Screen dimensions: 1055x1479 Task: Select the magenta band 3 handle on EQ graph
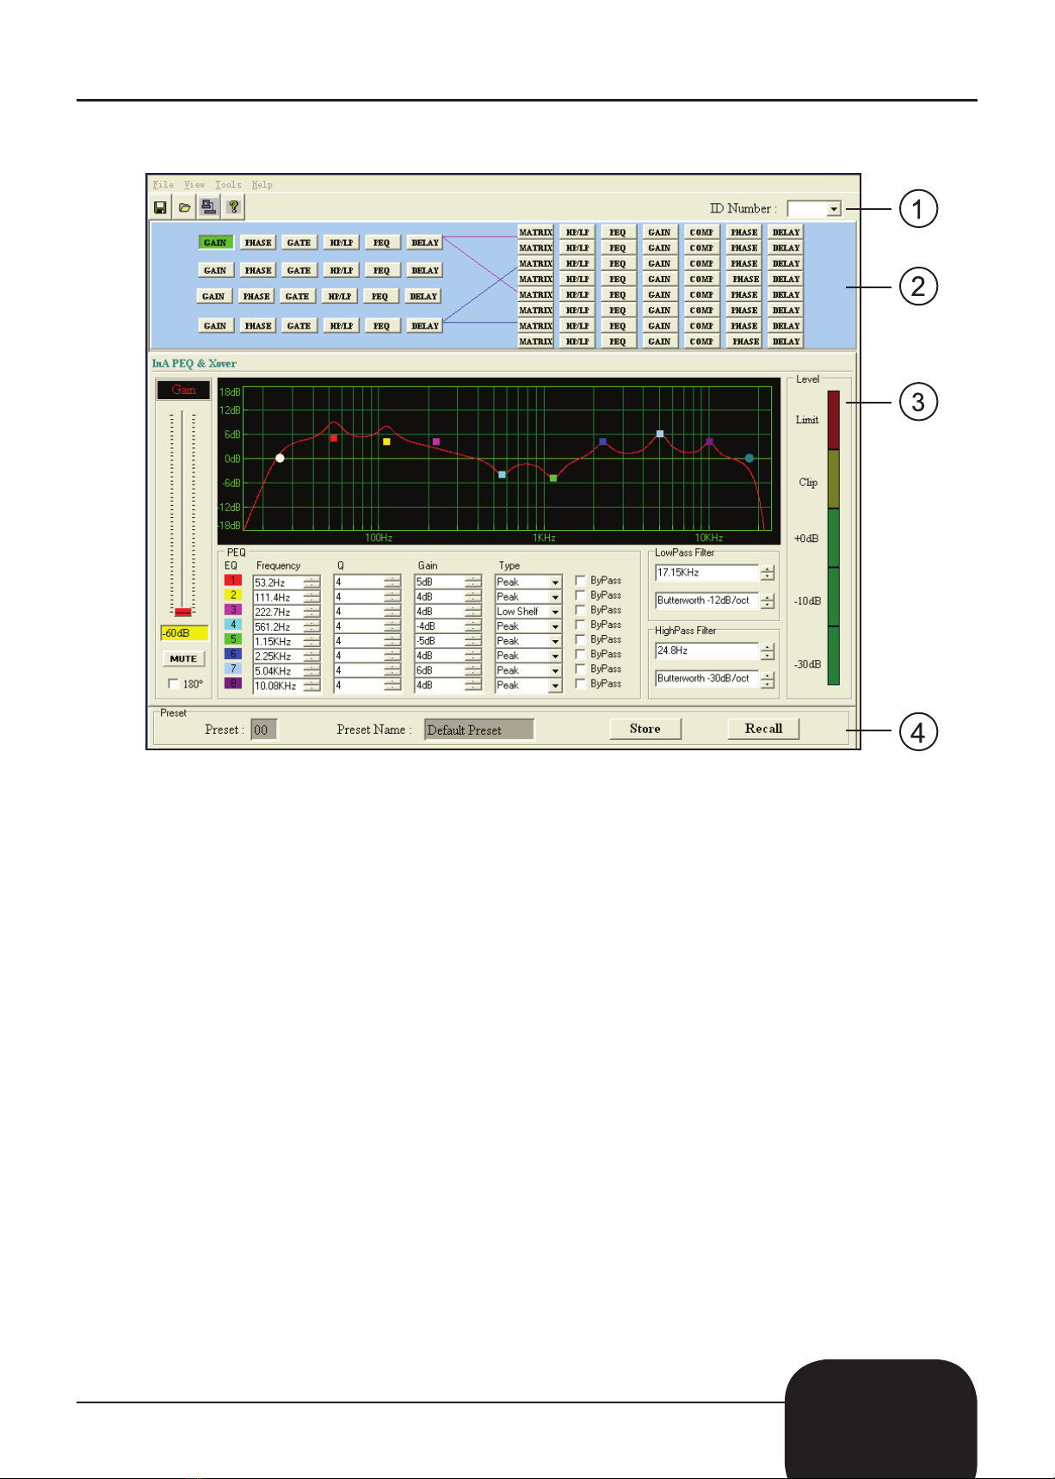tap(436, 441)
